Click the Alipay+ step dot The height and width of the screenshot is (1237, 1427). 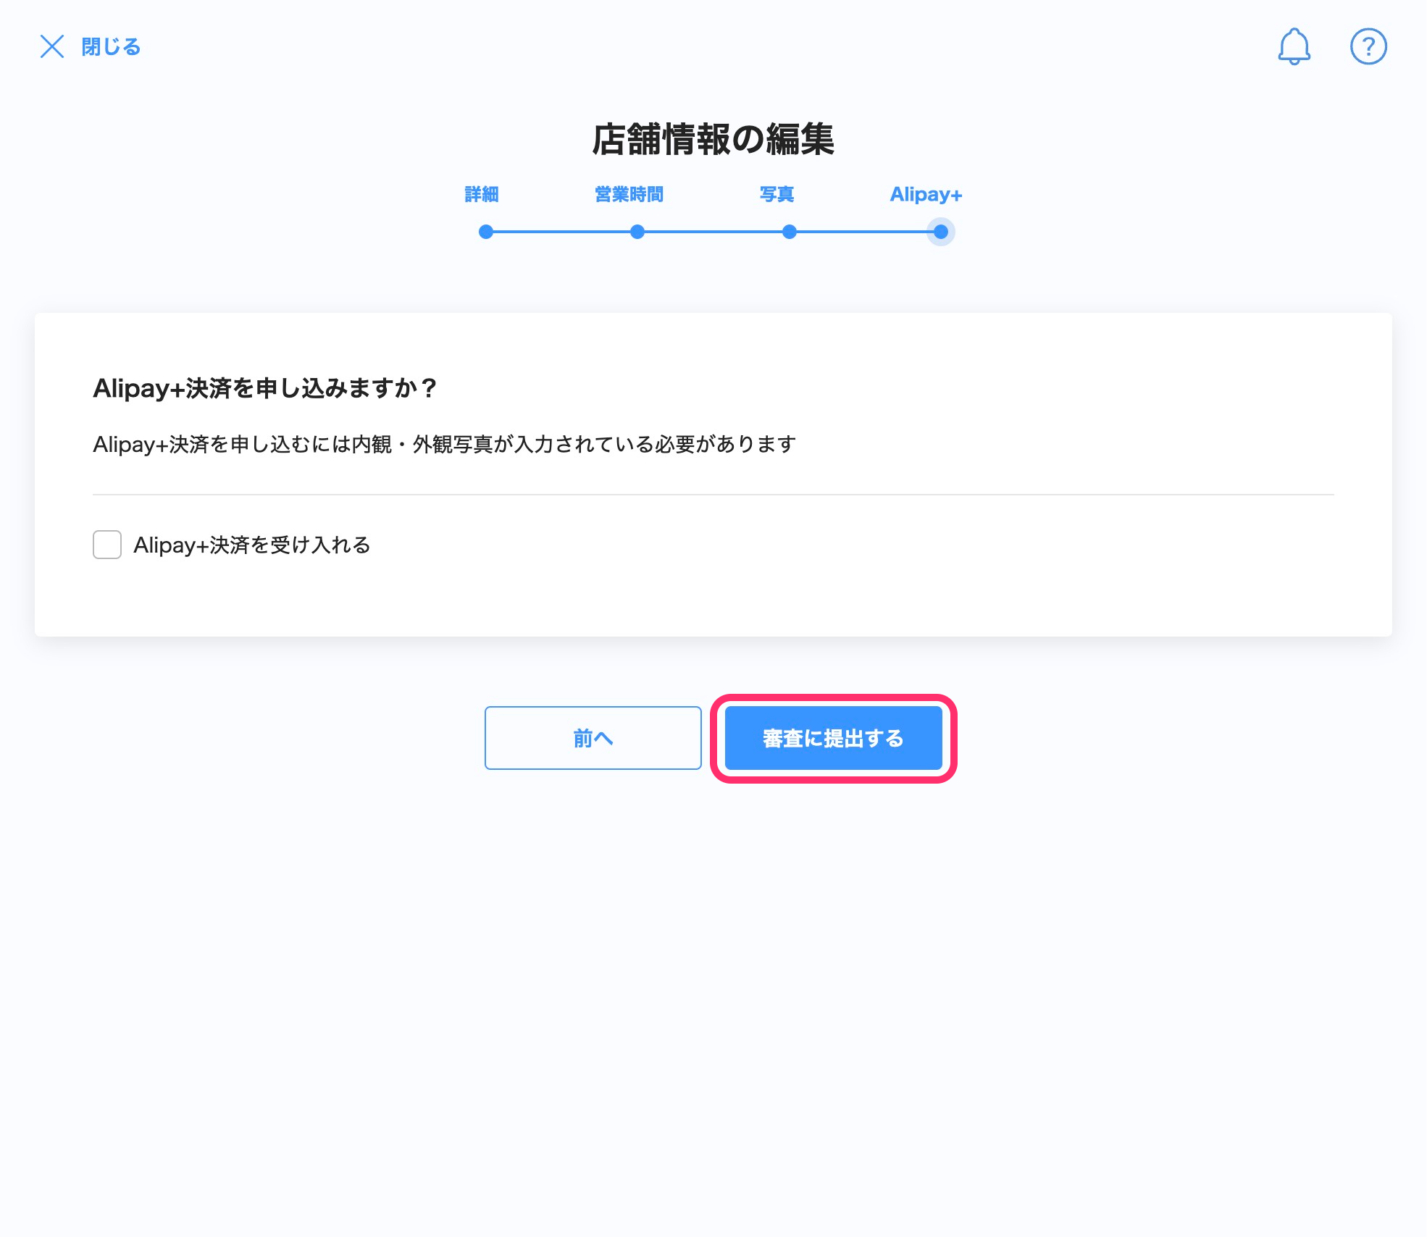(941, 232)
